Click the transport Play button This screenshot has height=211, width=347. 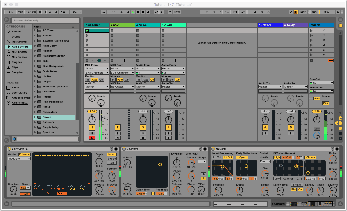[133, 12]
